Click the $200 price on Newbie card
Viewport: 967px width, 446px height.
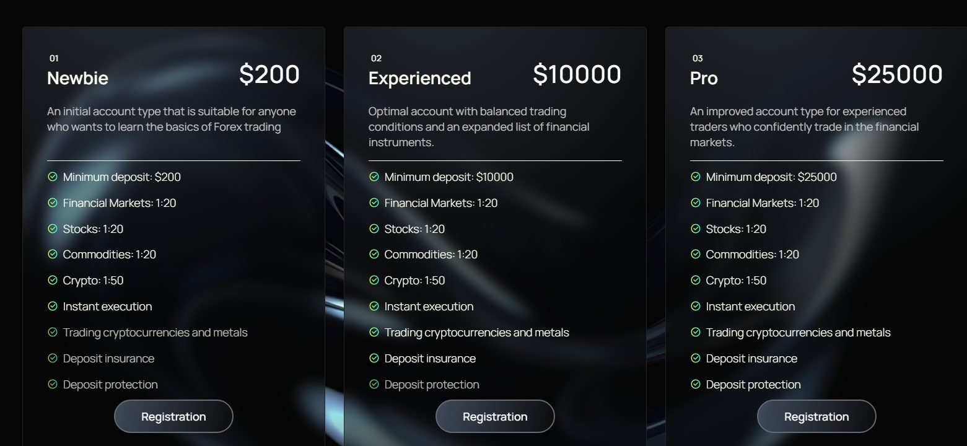click(269, 74)
